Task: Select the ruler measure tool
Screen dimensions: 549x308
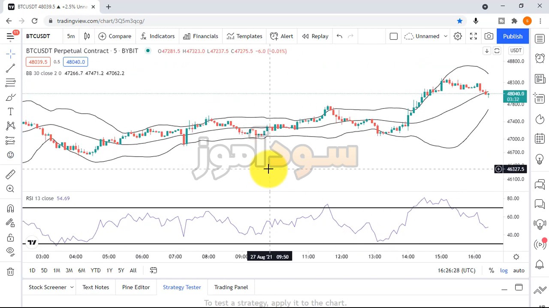Action: click(11, 174)
